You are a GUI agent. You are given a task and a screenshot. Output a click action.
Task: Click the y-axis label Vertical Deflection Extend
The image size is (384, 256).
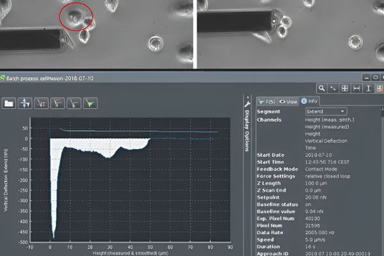[5, 180]
